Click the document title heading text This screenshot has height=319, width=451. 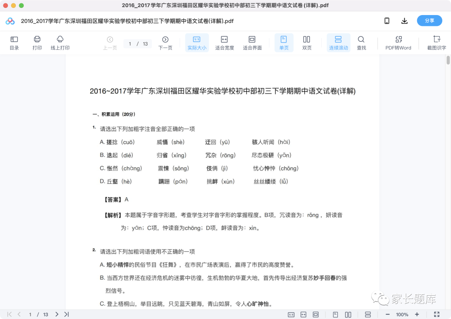[223, 91]
